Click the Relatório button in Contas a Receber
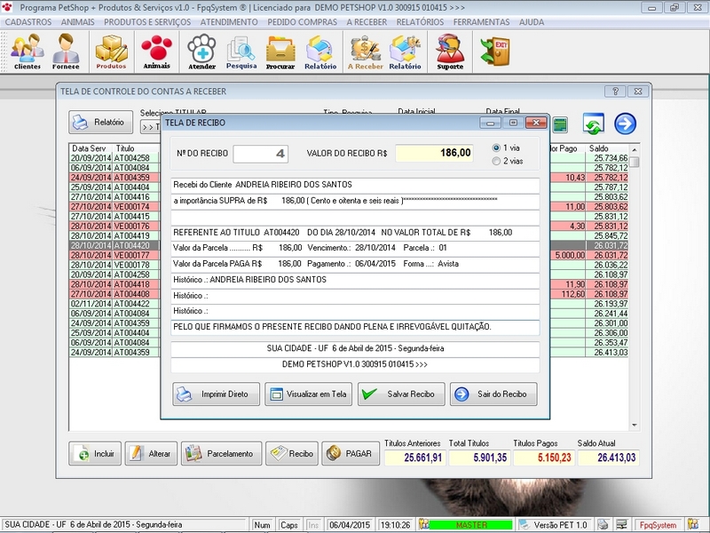This screenshot has height=533, width=710. tap(100, 122)
